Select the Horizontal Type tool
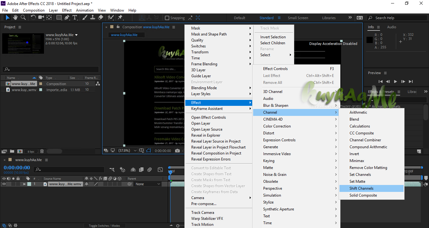The height and width of the screenshot is (228, 429). (x=75, y=18)
